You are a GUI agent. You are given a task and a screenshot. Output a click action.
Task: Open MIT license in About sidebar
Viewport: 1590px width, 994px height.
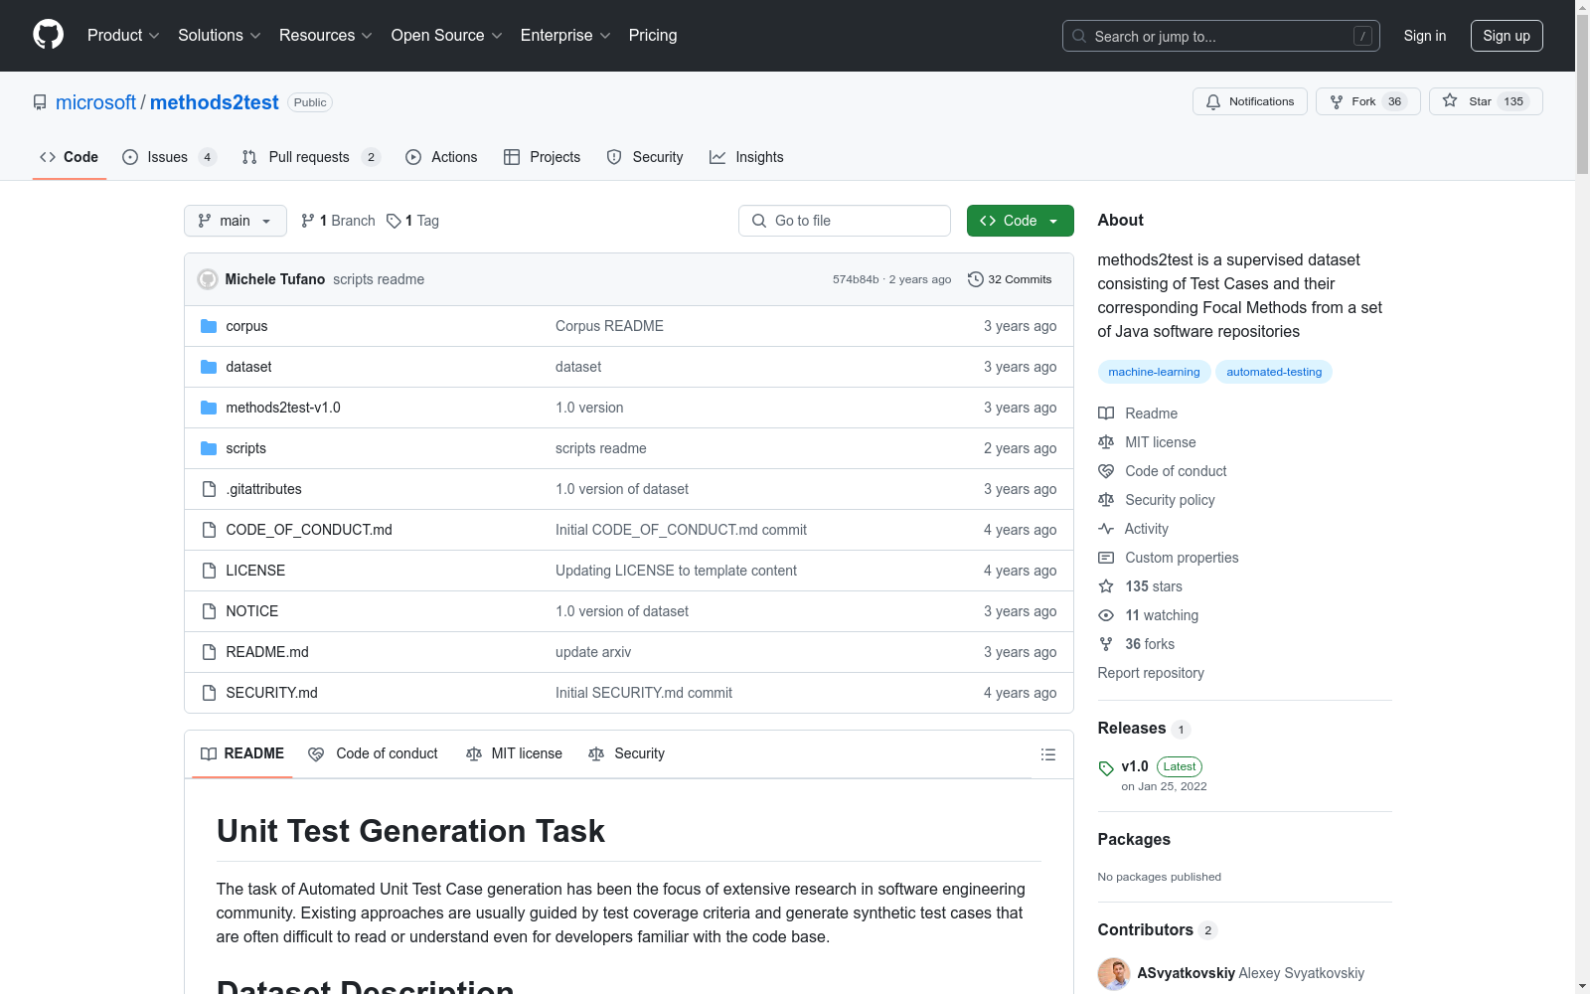1147,442
